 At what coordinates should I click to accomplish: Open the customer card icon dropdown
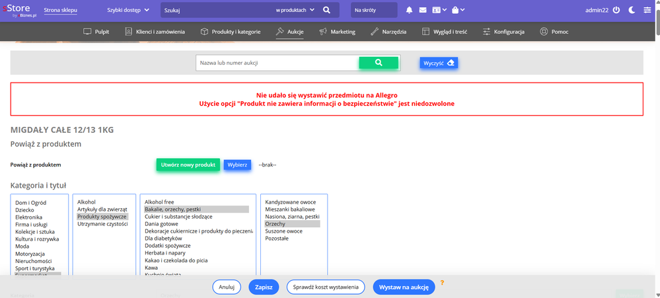click(x=439, y=10)
